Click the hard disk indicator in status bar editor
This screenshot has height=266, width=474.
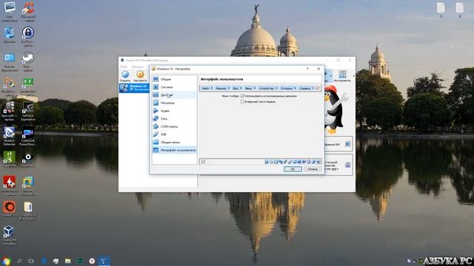tap(267, 162)
